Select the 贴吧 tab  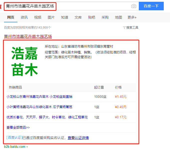click(92, 17)
